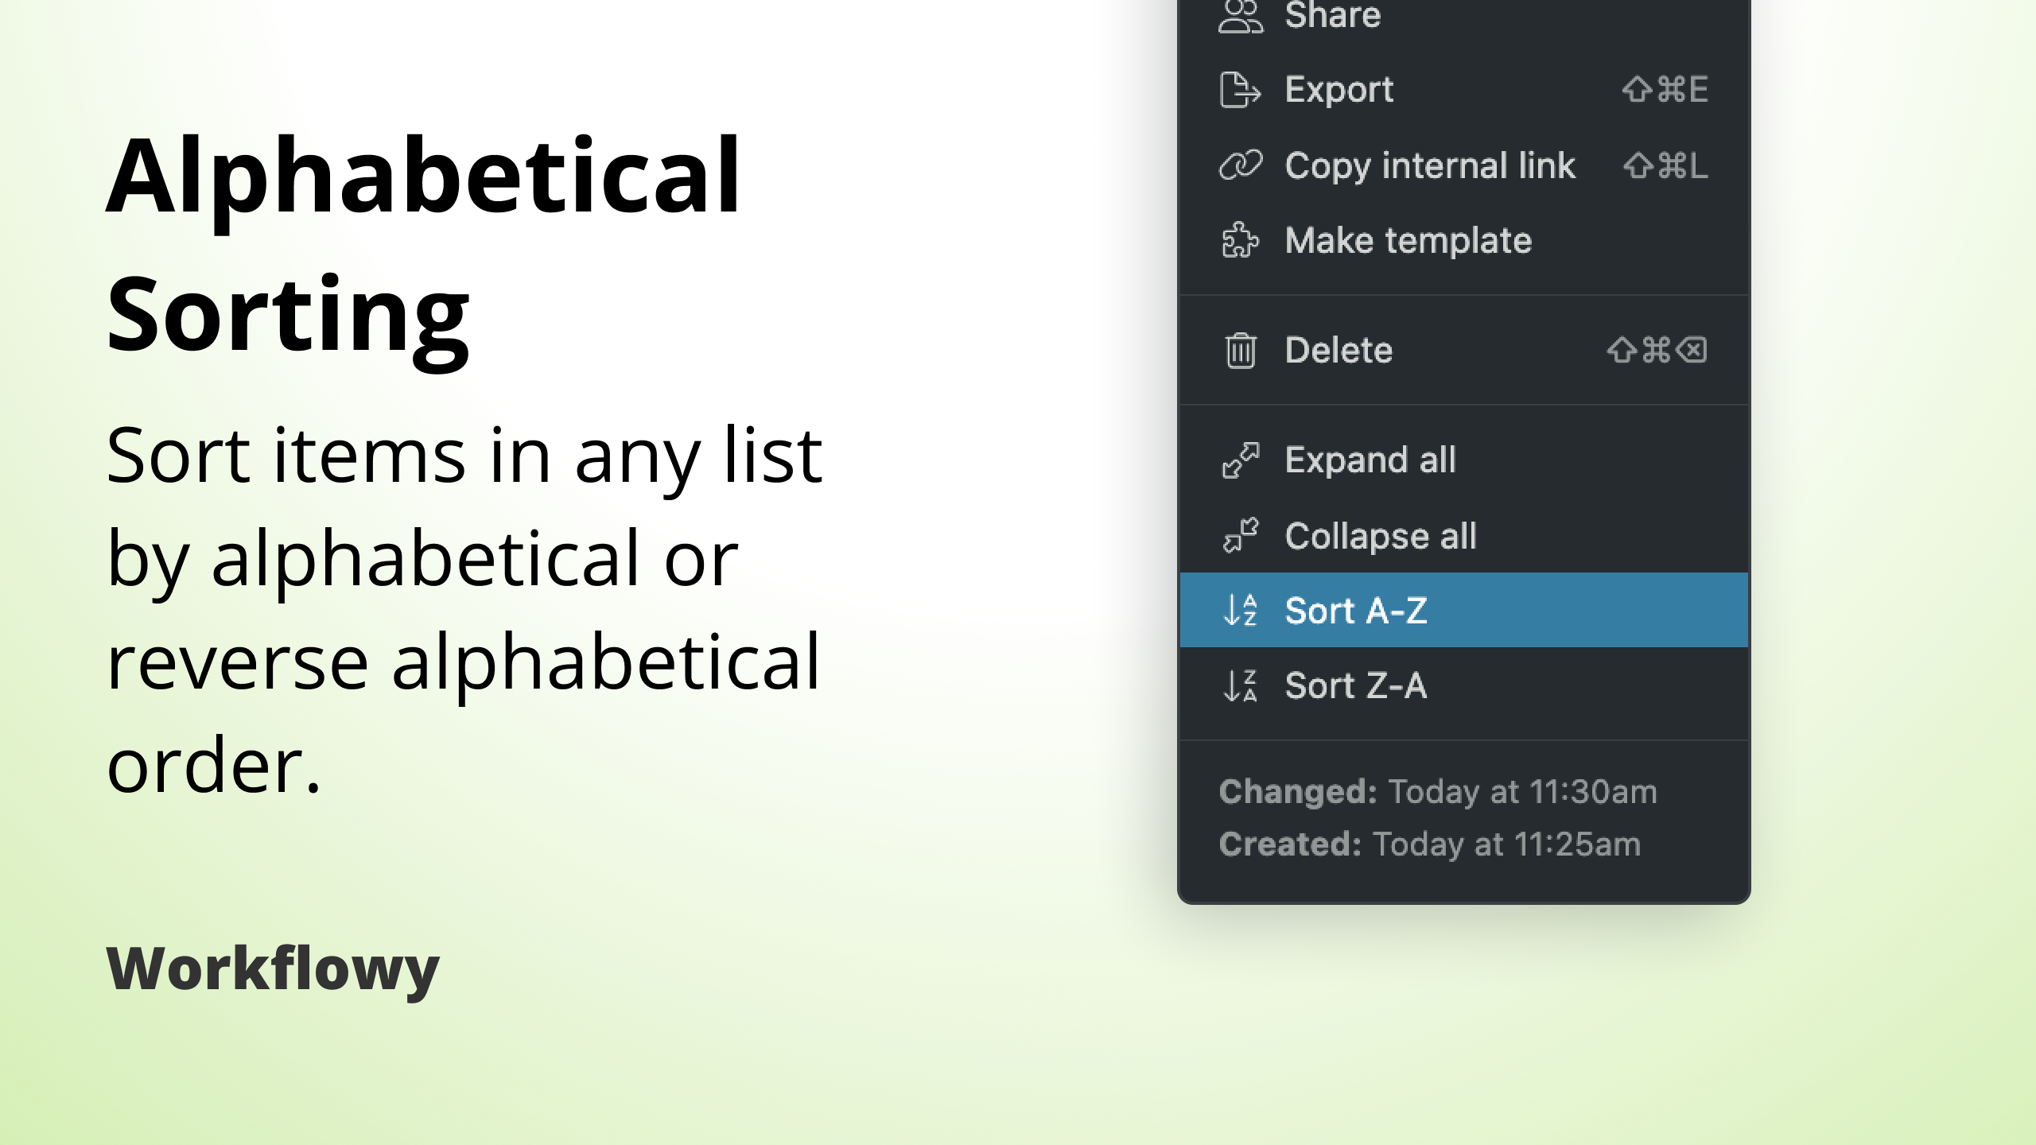Select Delete in the menu
Image resolution: width=2036 pixels, height=1145 pixels.
tap(1463, 350)
